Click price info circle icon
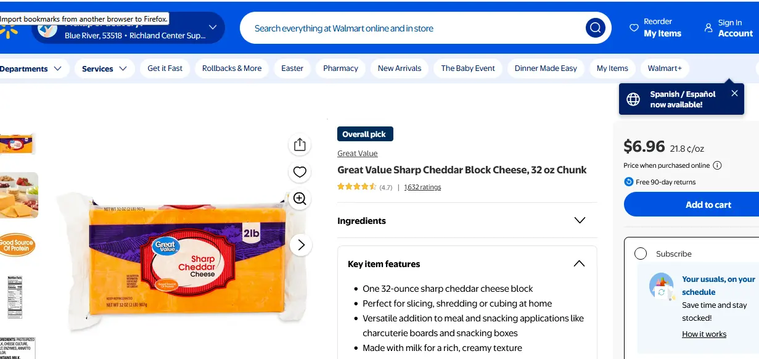This screenshot has width=759, height=359. pyautogui.click(x=717, y=165)
